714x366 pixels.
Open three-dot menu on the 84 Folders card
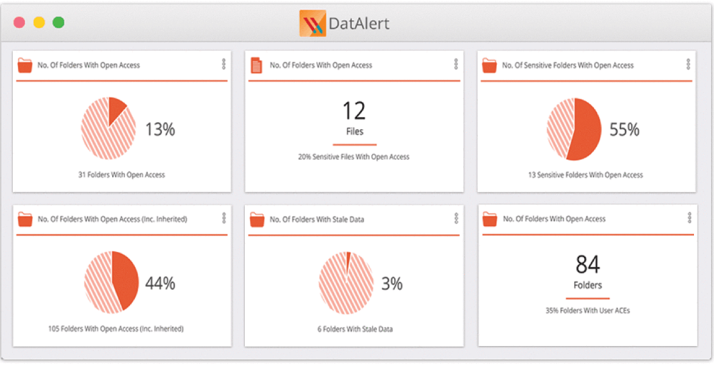point(689,218)
